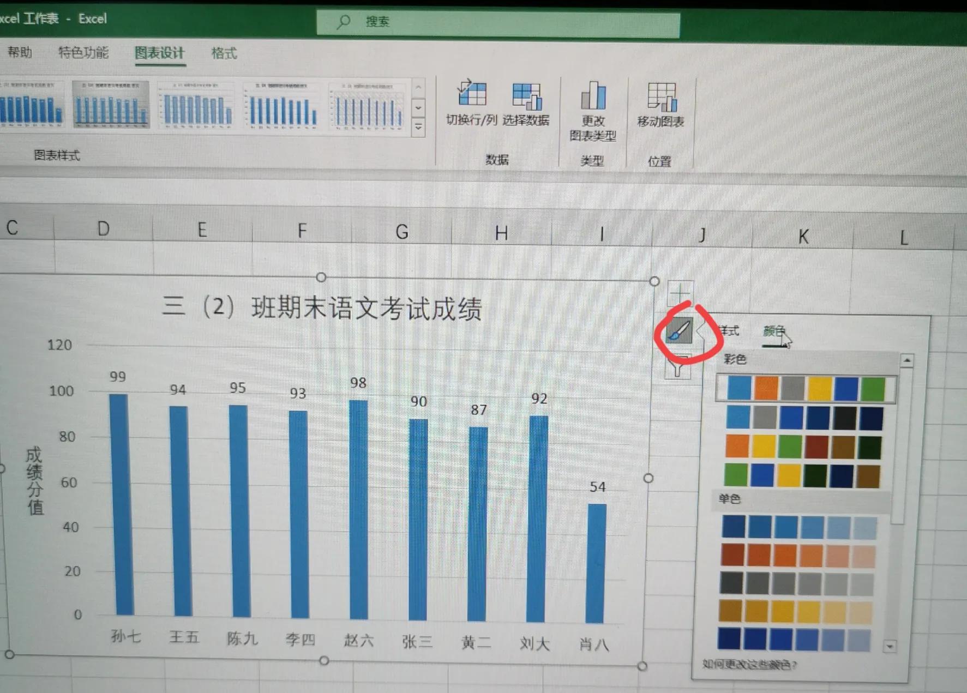Select the 样式 tab in the popup panel
Image resolution: width=967 pixels, height=693 pixels.
[x=729, y=330]
